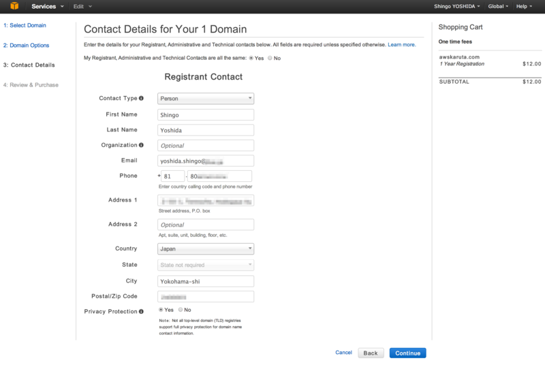Open the State dropdown
The image size is (545, 367).
(206, 265)
